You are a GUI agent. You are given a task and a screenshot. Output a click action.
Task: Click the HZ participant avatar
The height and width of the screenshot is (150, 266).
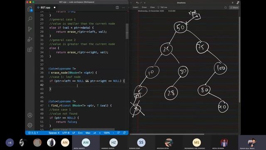pos(113,142)
